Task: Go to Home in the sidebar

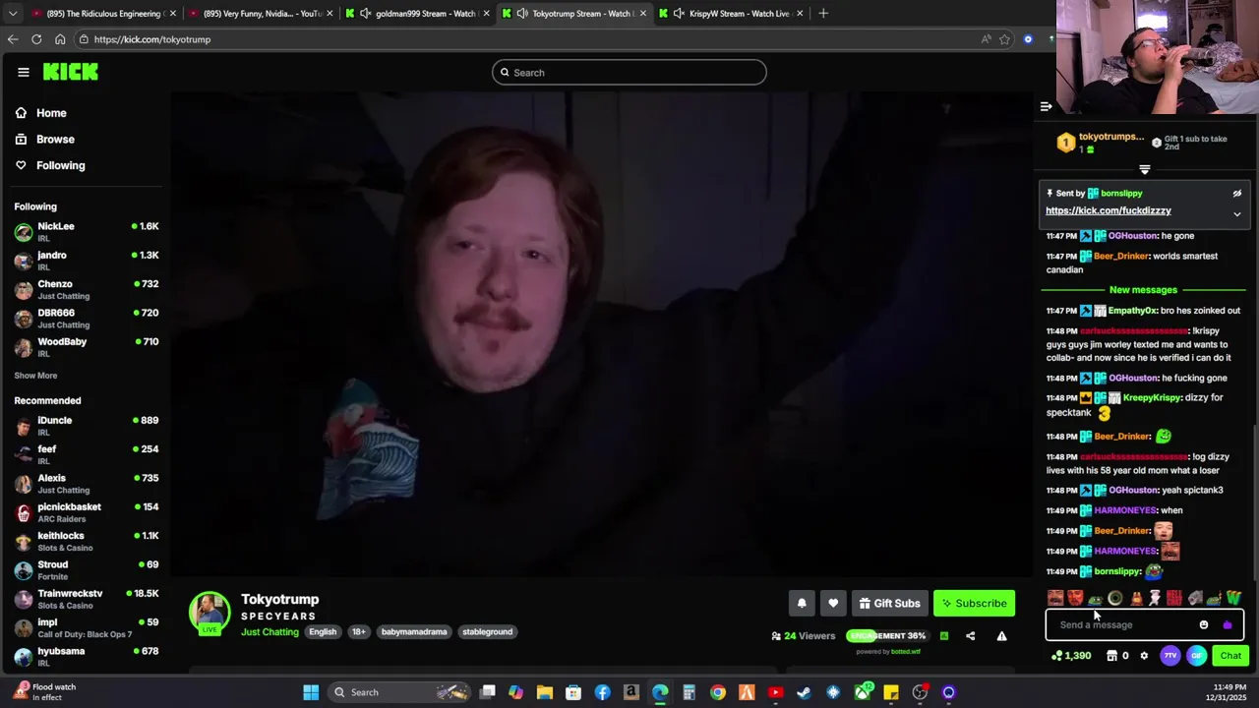Action: point(51,113)
